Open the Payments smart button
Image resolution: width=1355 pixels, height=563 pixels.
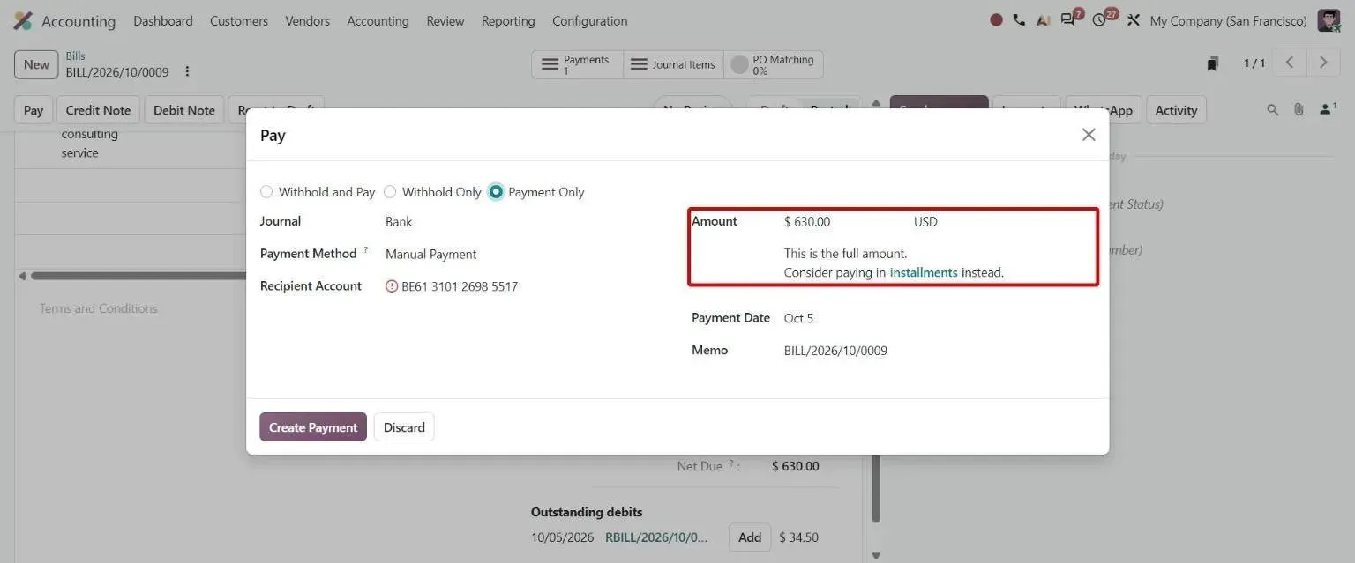tap(577, 64)
